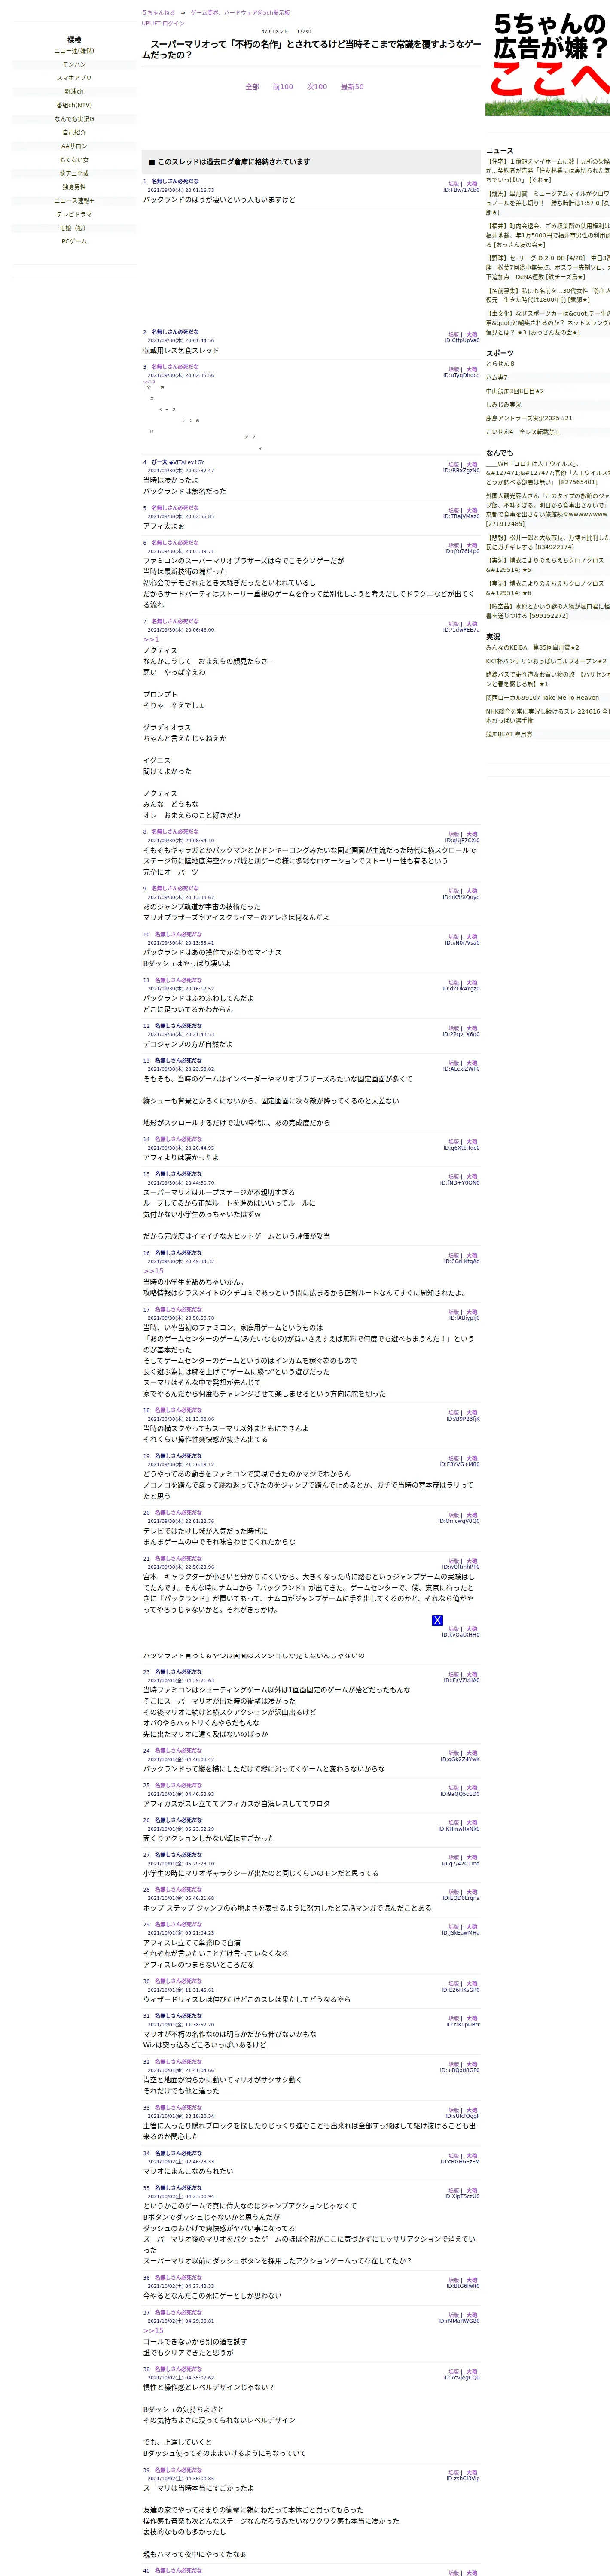Follow the >>1 anchor in post 7
610x2576 pixels.
[151, 640]
